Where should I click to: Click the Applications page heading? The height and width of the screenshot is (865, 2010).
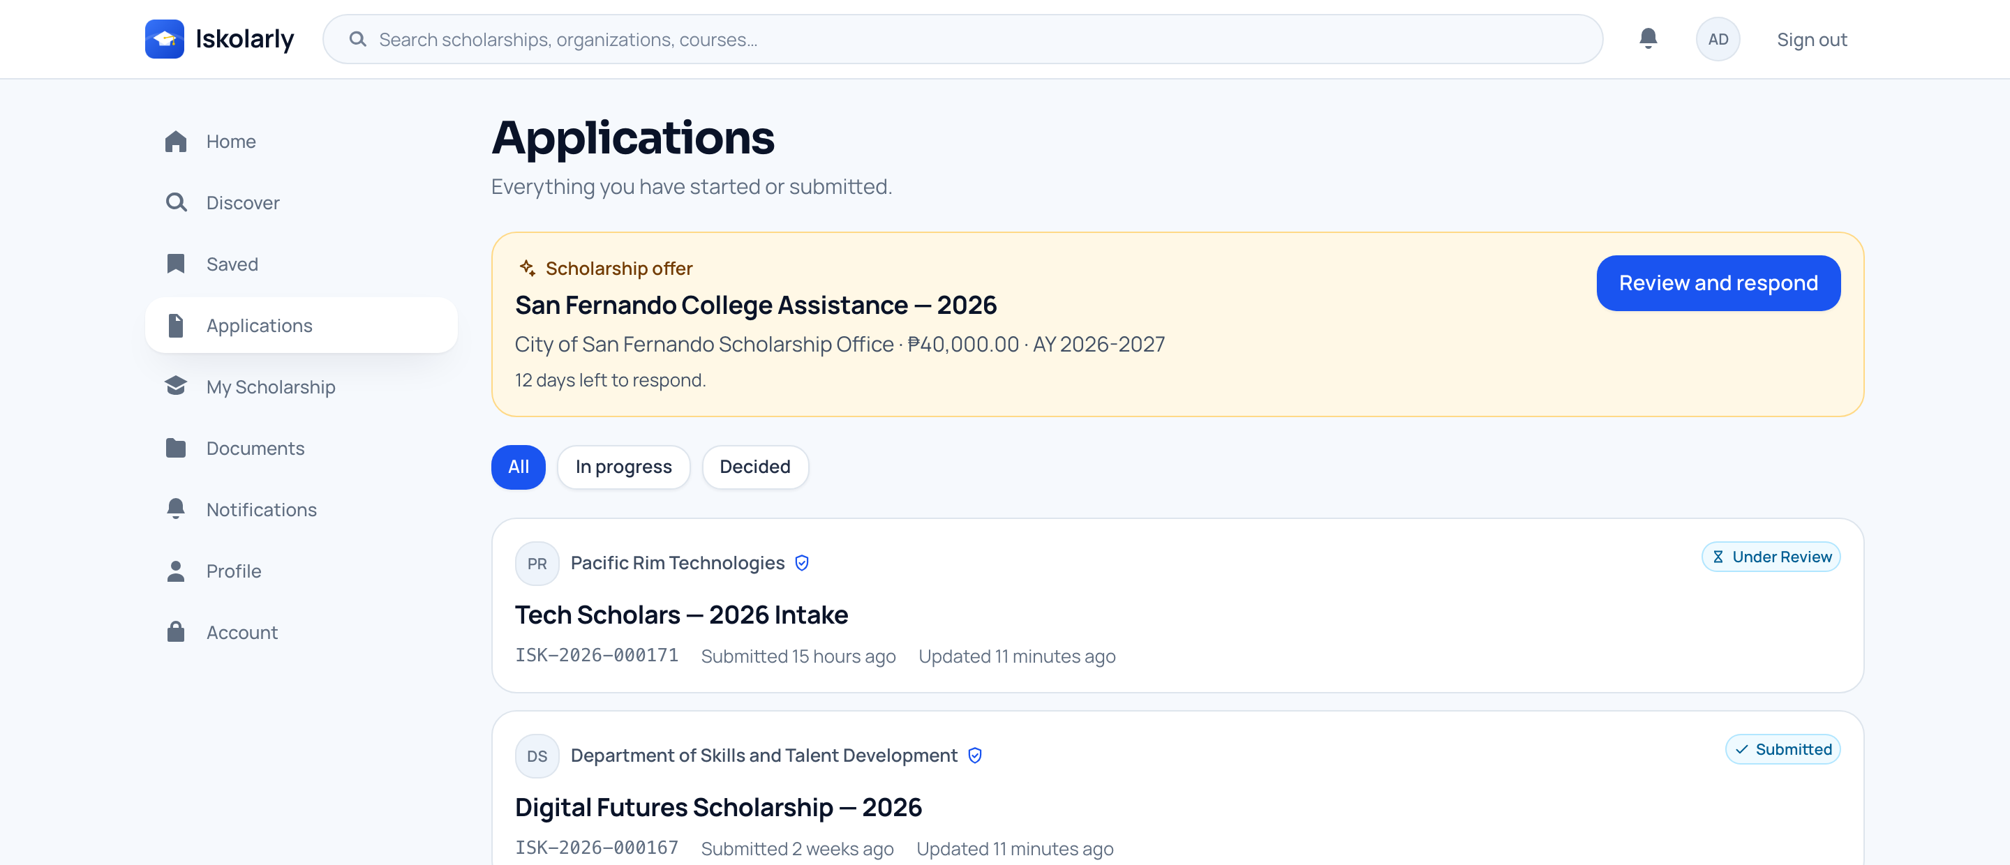[x=633, y=138]
